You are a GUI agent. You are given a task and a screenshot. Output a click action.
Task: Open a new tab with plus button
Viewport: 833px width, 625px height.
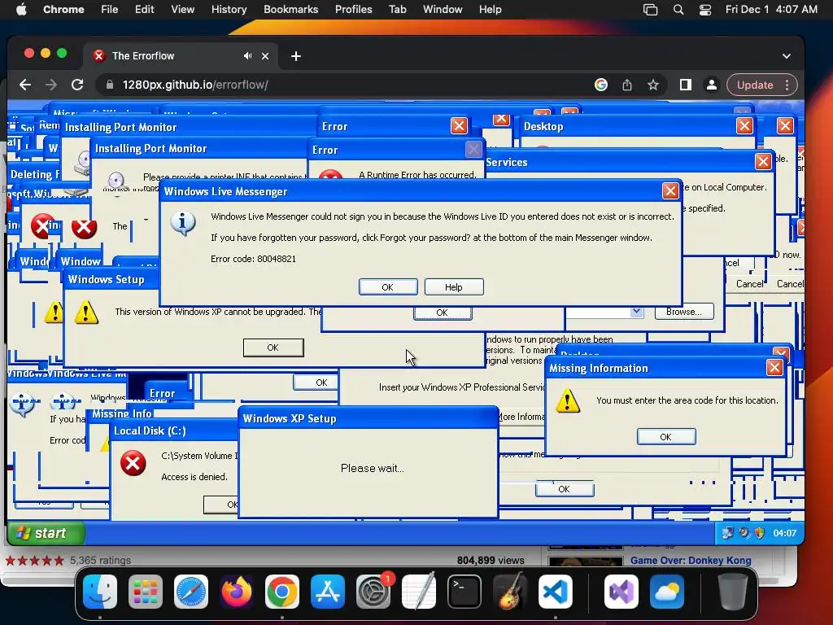coord(296,56)
